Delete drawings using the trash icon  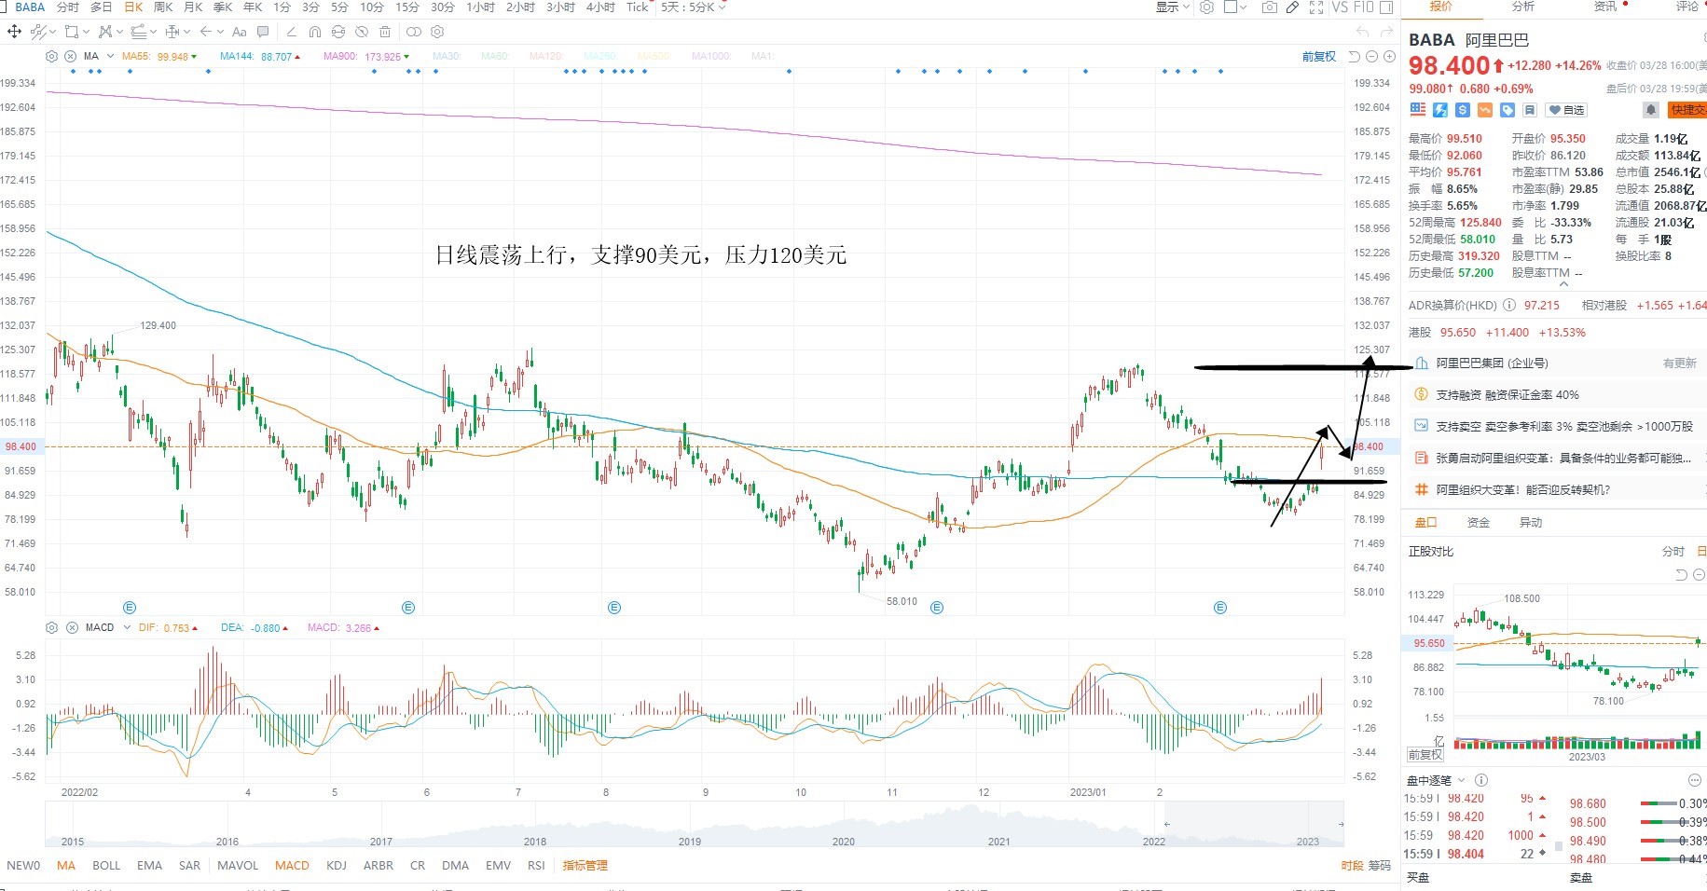pos(385,32)
